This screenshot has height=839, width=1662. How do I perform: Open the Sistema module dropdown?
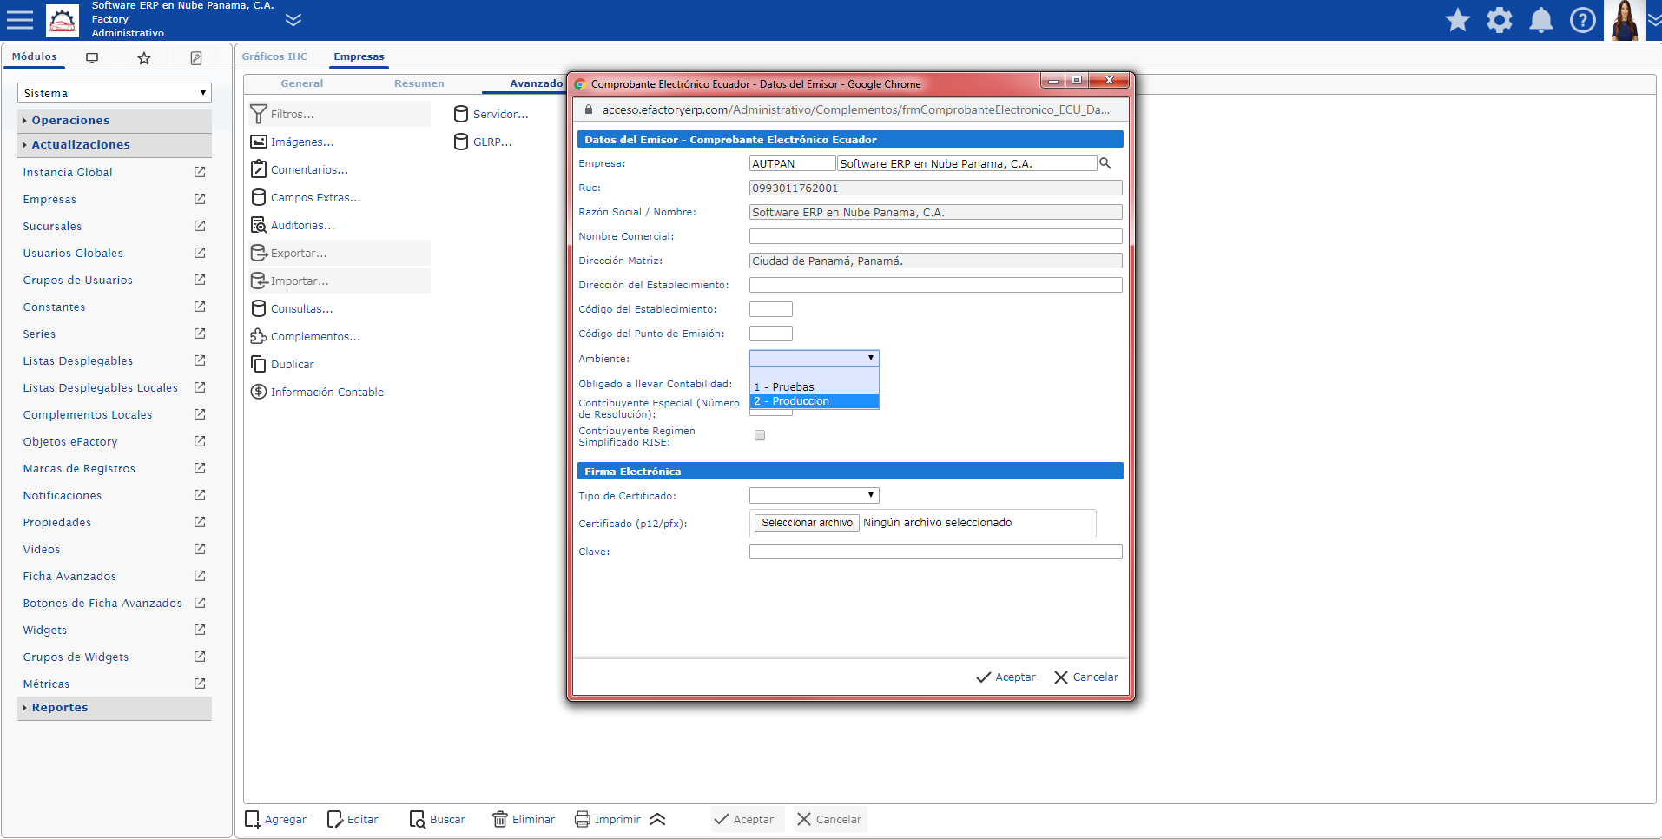pyautogui.click(x=115, y=93)
